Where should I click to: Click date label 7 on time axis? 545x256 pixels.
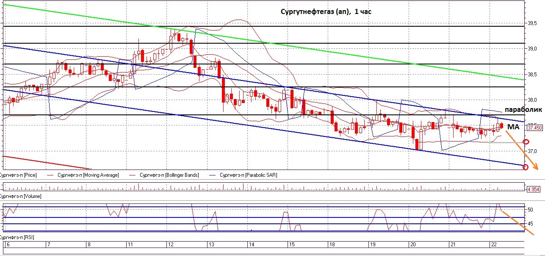[x=48, y=245]
